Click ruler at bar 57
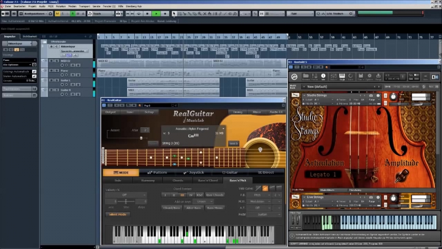Image resolution: width=442 pixels, height=249 pixels. 322,37
